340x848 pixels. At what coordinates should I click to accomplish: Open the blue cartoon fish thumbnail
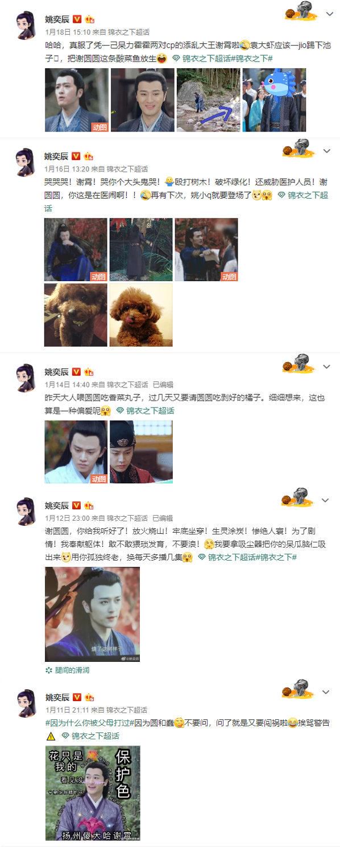coord(274,100)
